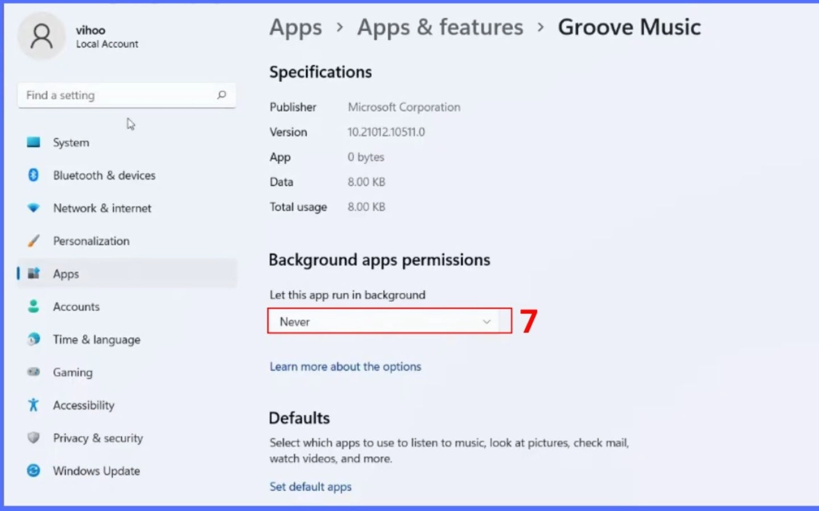Open Personalization settings
The height and width of the screenshot is (511, 819).
pyautogui.click(x=34, y=241)
